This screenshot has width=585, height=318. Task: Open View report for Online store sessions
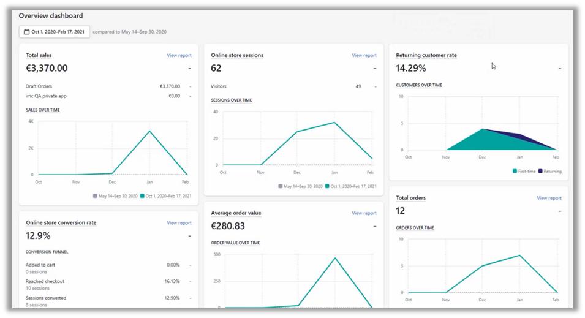[x=364, y=55]
